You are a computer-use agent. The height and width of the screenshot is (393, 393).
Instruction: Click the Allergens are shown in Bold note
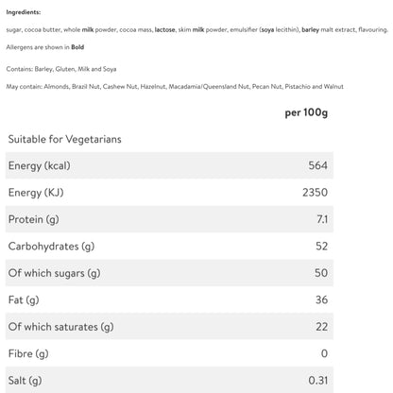(45, 47)
